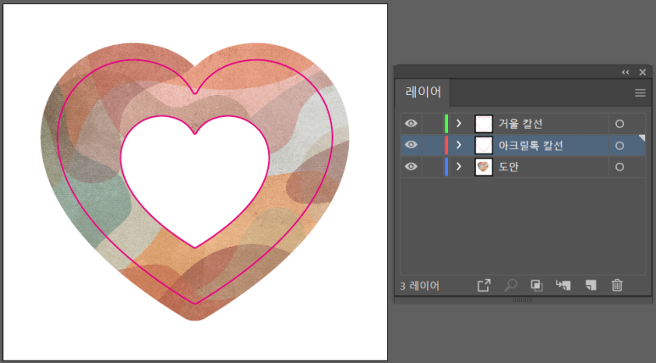Image resolution: width=656 pixels, height=363 pixels.
Task: Click target circle of 도안 layer
Action: tap(620, 167)
